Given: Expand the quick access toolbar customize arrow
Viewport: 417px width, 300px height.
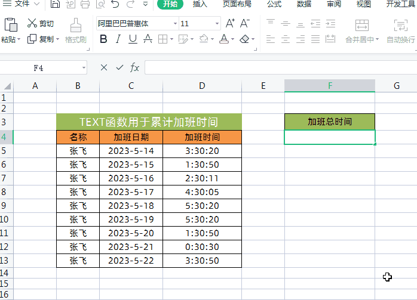Looking at the screenshot, I should (145, 4).
